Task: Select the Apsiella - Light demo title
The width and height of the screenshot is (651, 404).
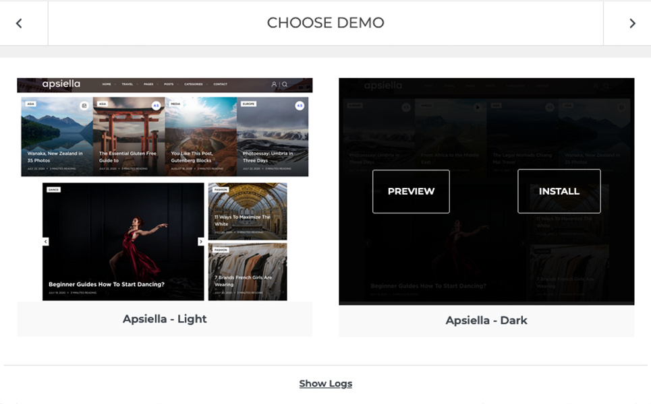Action: (x=165, y=319)
